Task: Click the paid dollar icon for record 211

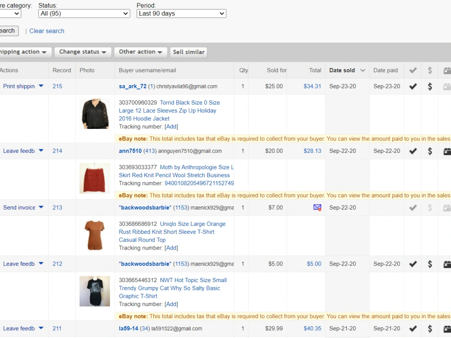Action: click(x=430, y=328)
